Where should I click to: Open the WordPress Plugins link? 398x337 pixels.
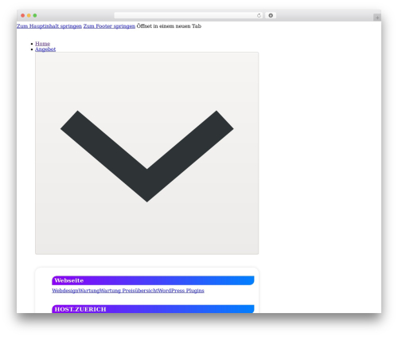tap(181, 291)
